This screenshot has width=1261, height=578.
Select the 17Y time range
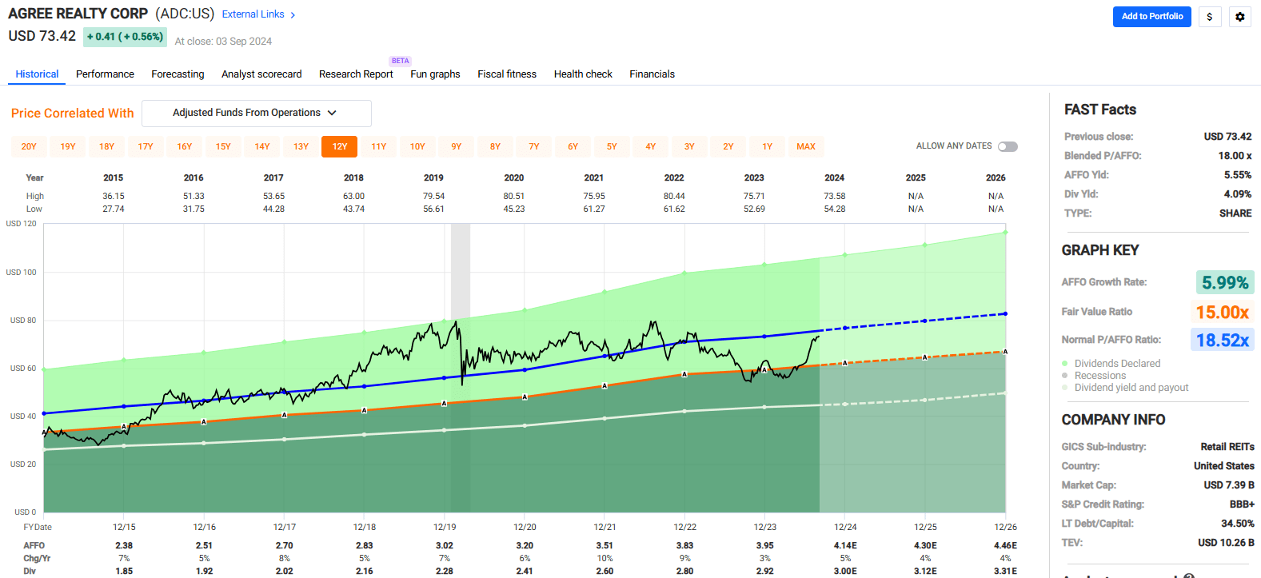tap(146, 146)
